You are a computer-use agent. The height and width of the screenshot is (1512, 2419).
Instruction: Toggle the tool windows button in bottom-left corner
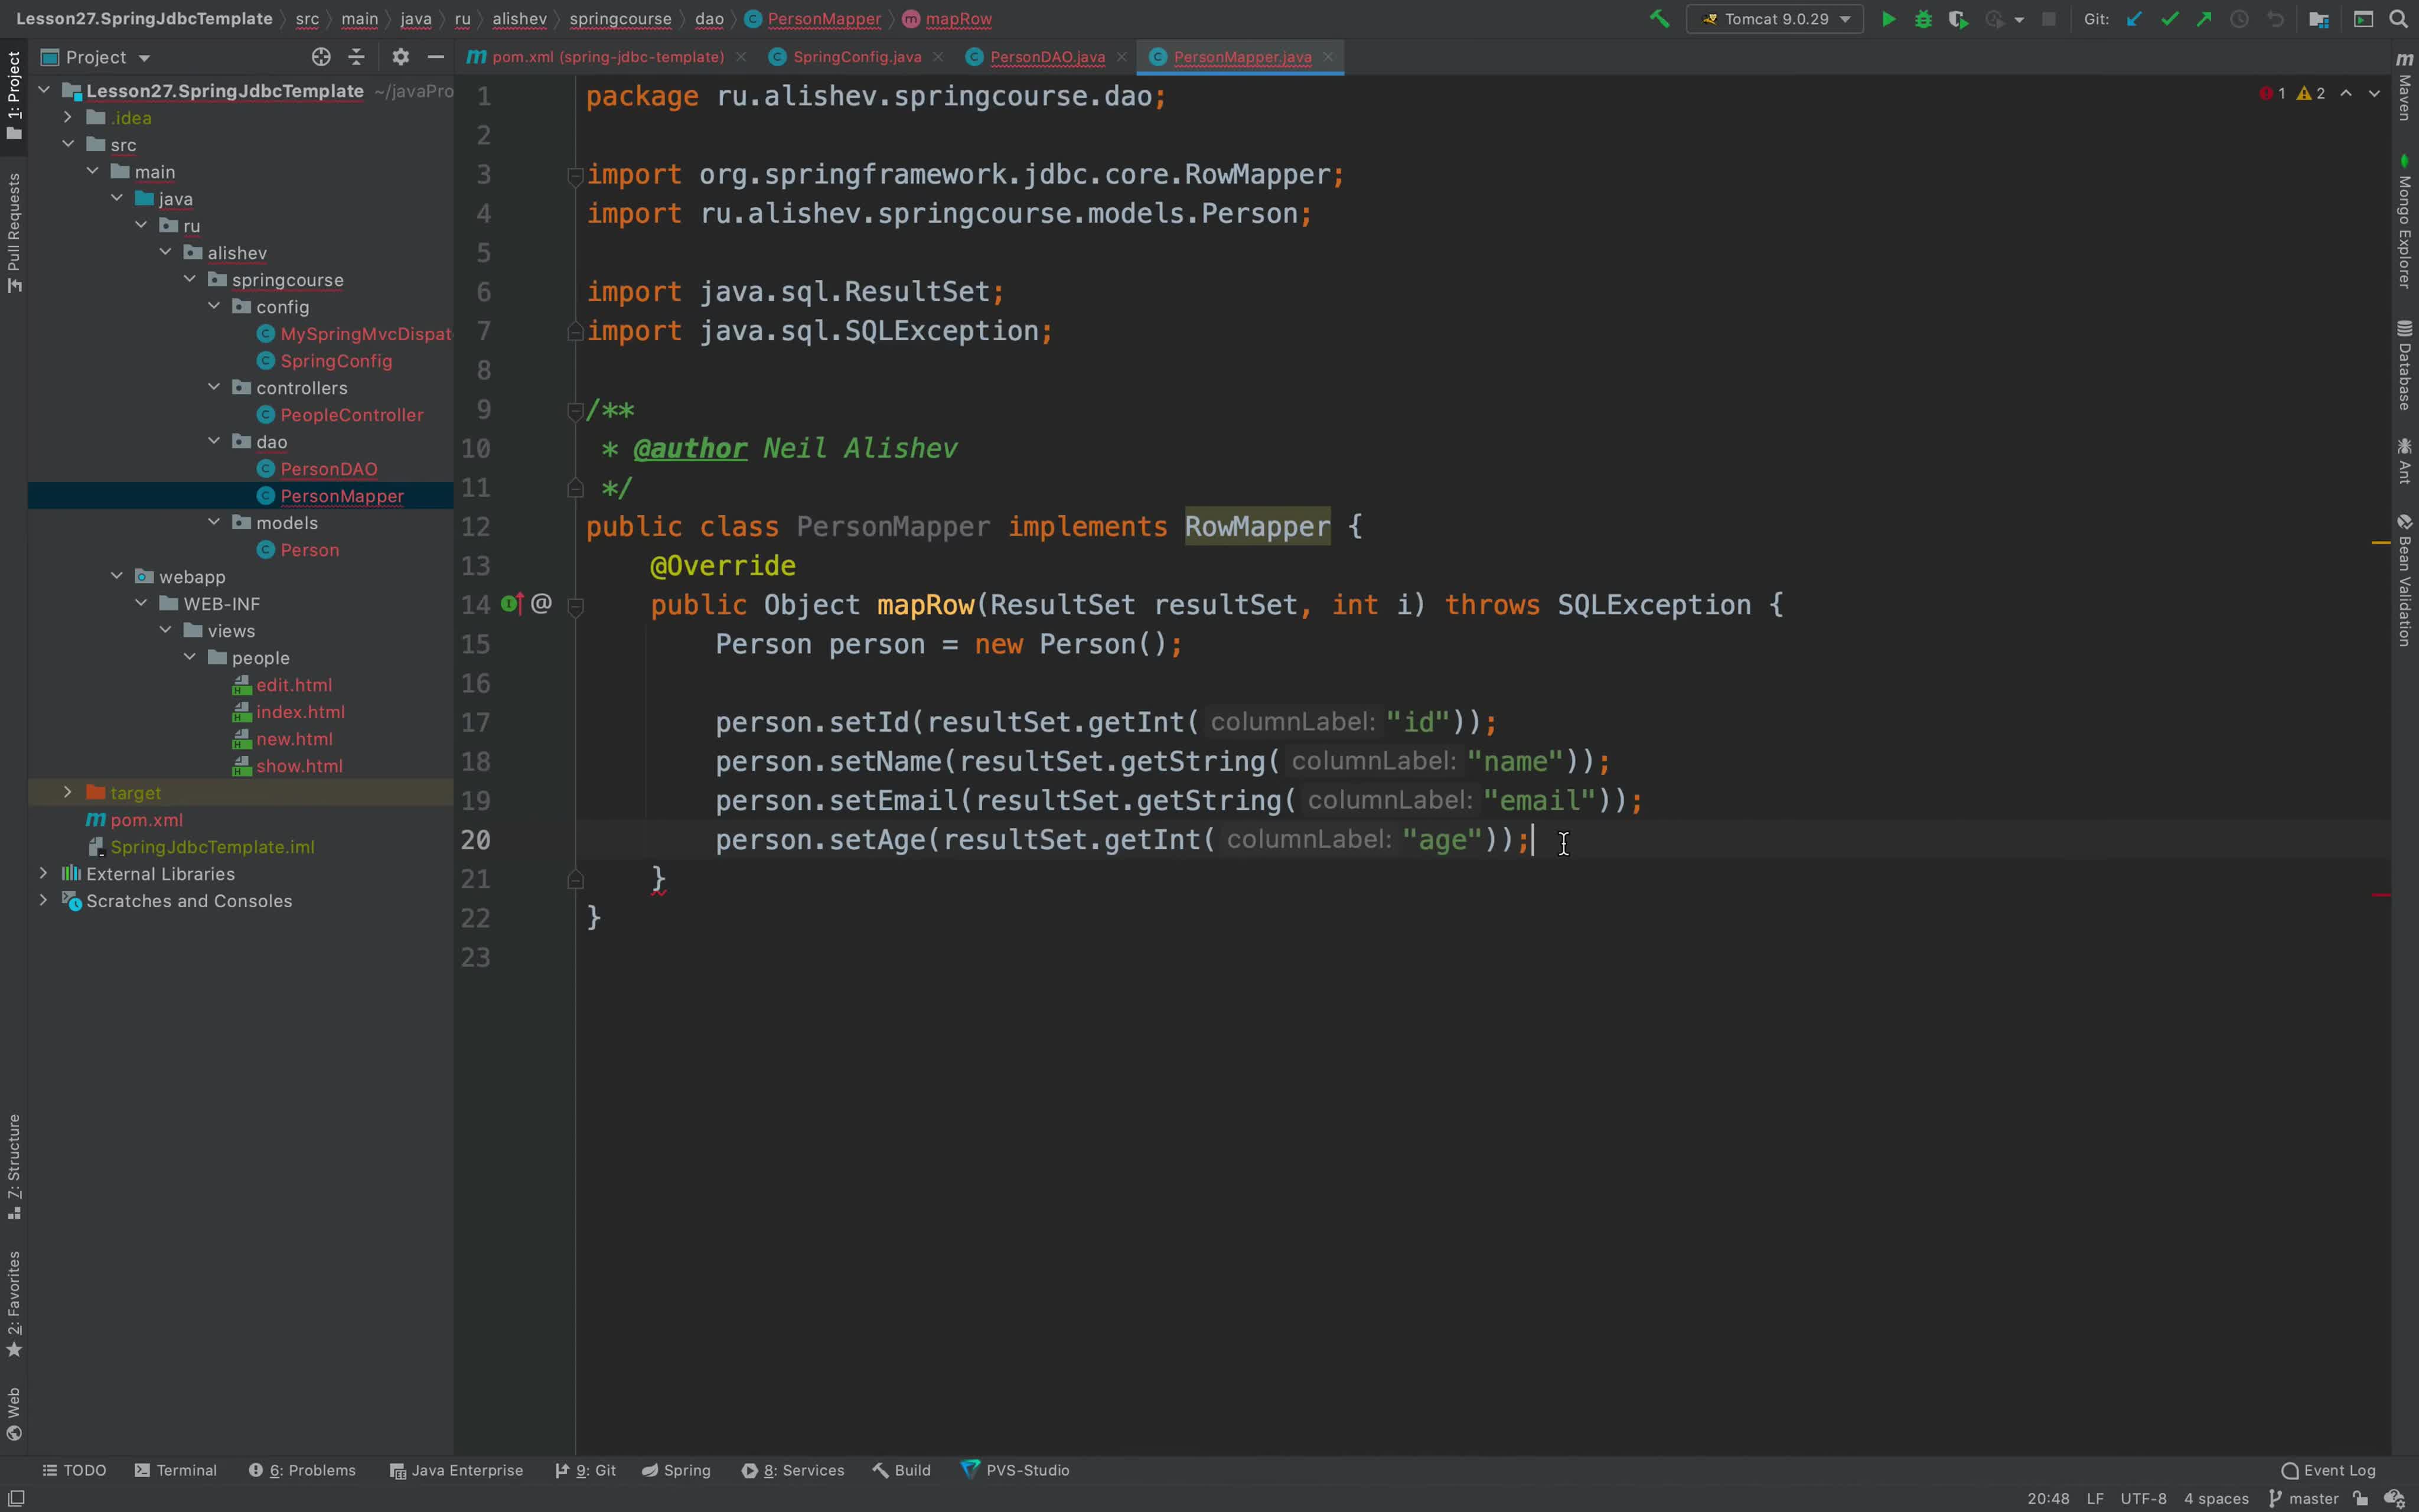tap(16, 1498)
